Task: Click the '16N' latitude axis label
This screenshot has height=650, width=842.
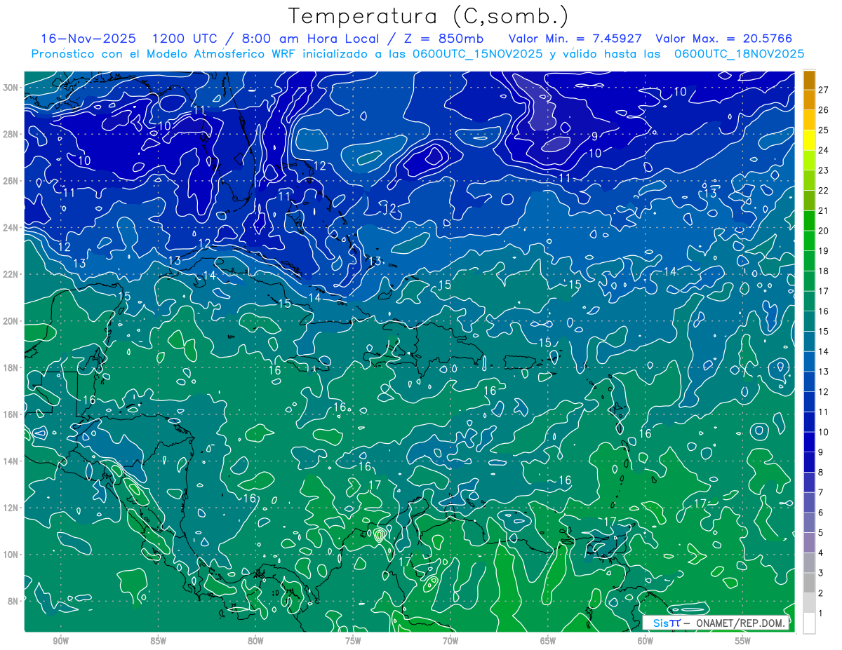Action: 12,414
